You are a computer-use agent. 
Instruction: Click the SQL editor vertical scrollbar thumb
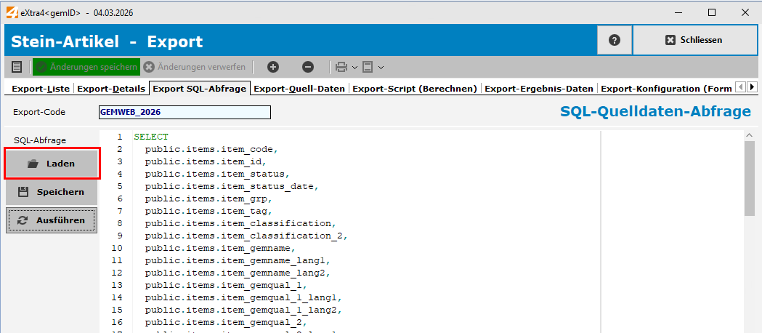749,178
